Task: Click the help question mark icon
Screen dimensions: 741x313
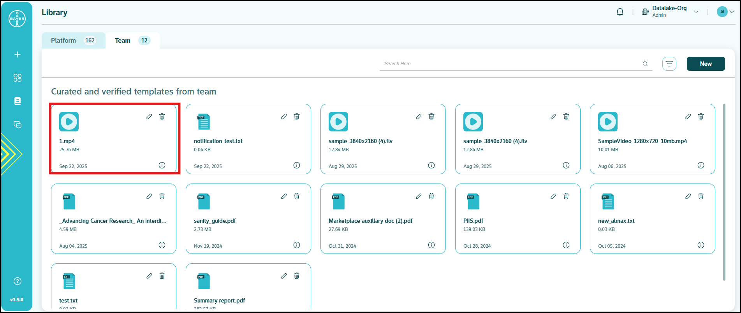Action: pos(17,281)
